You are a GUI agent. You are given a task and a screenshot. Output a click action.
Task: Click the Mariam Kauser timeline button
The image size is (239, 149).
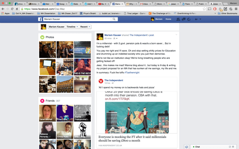57,27
